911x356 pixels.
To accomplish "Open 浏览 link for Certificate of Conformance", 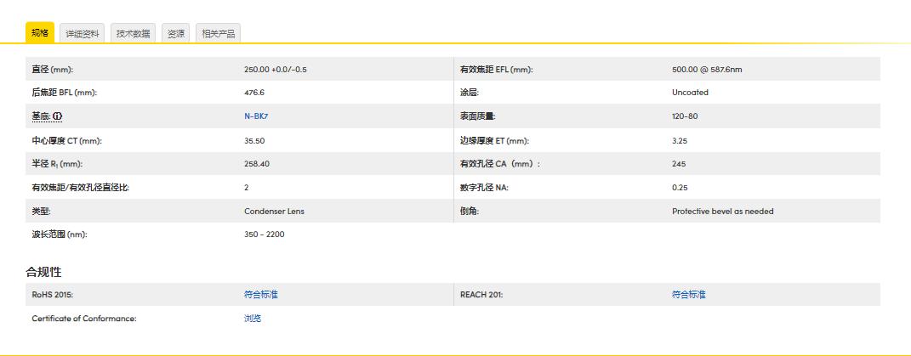I will coord(253,319).
